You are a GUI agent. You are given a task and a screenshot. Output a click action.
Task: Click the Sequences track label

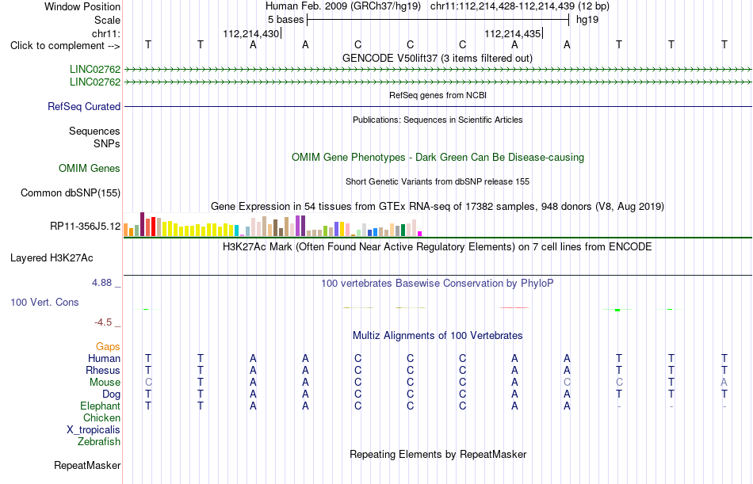[x=94, y=131]
